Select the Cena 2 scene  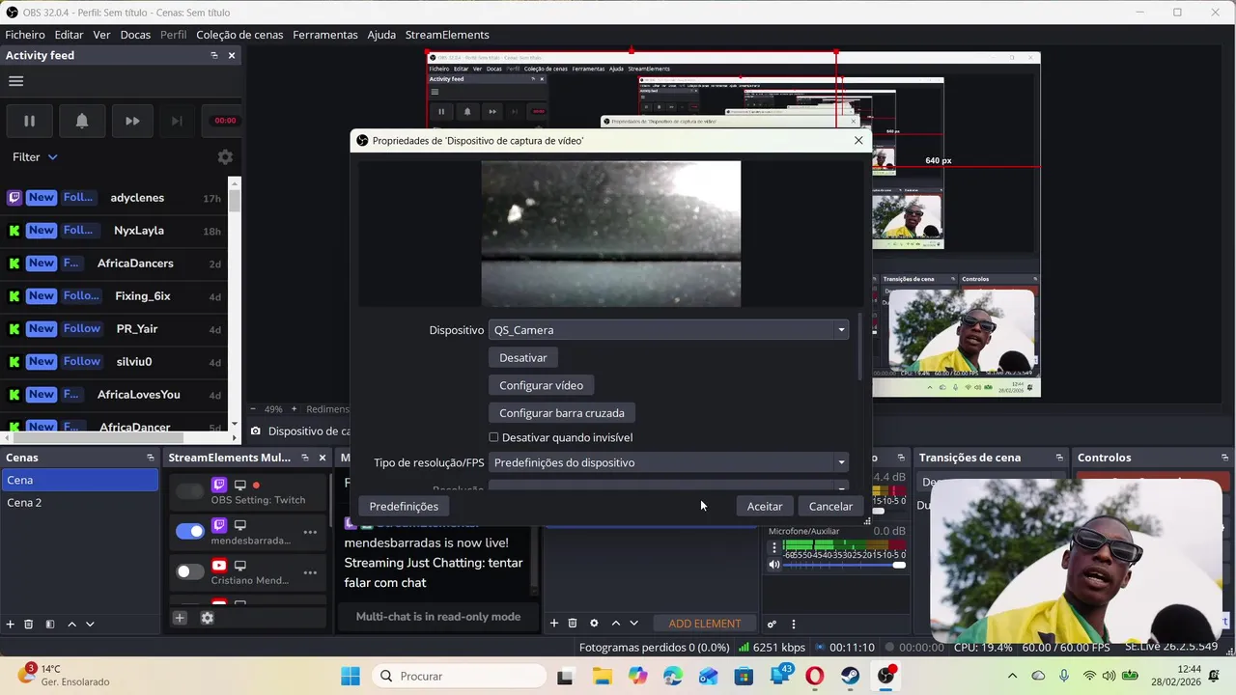[x=80, y=503]
